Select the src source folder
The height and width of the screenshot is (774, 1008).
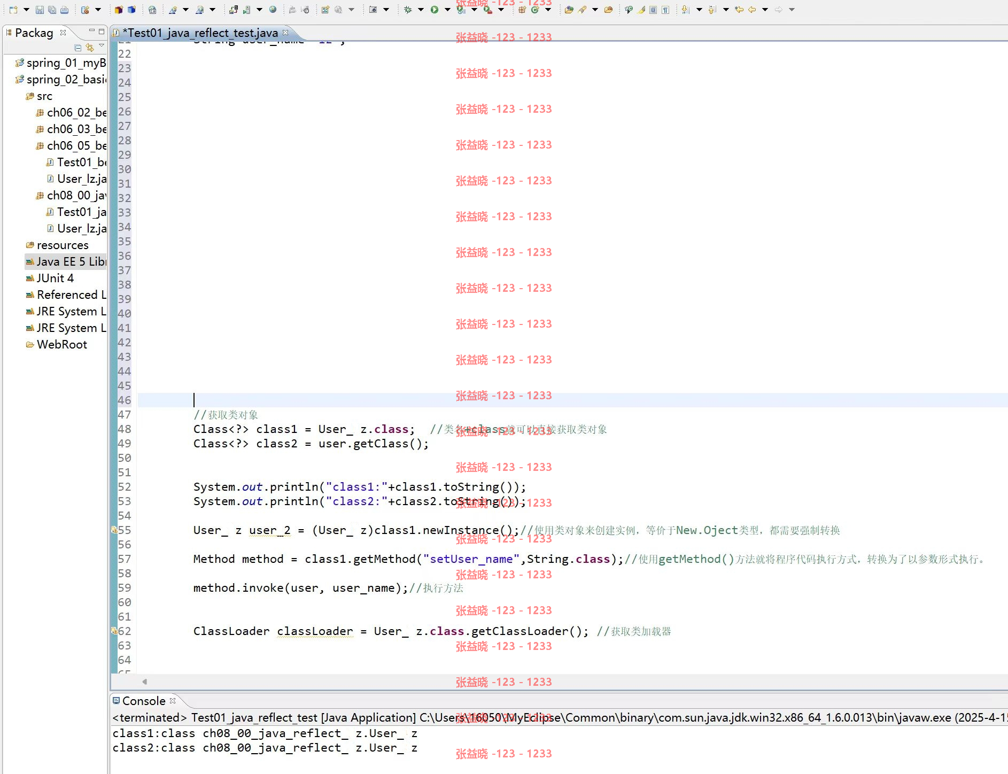point(39,96)
